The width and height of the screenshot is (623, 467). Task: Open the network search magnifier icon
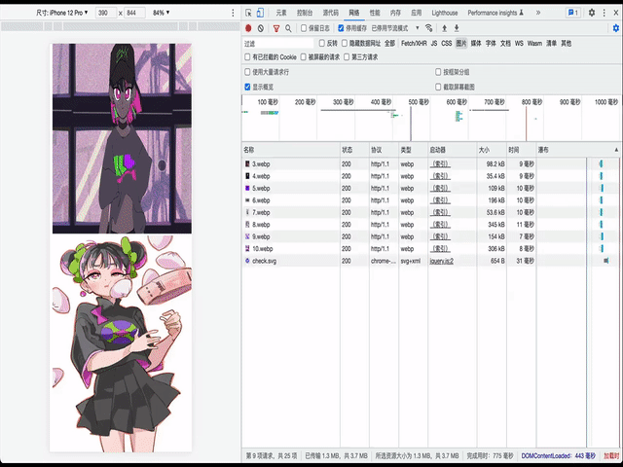pyautogui.click(x=288, y=28)
